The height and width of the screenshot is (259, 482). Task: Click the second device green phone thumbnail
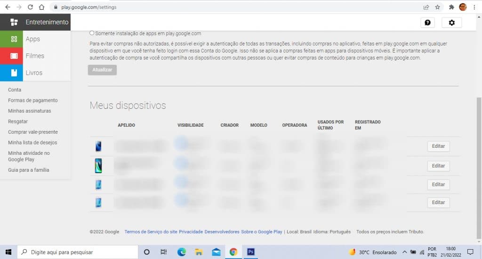tap(98, 166)
